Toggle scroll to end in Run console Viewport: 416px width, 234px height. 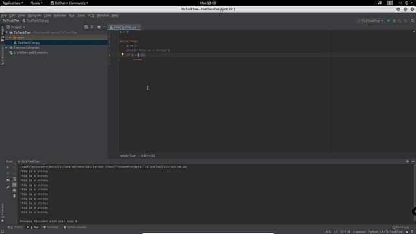point(14,185)
